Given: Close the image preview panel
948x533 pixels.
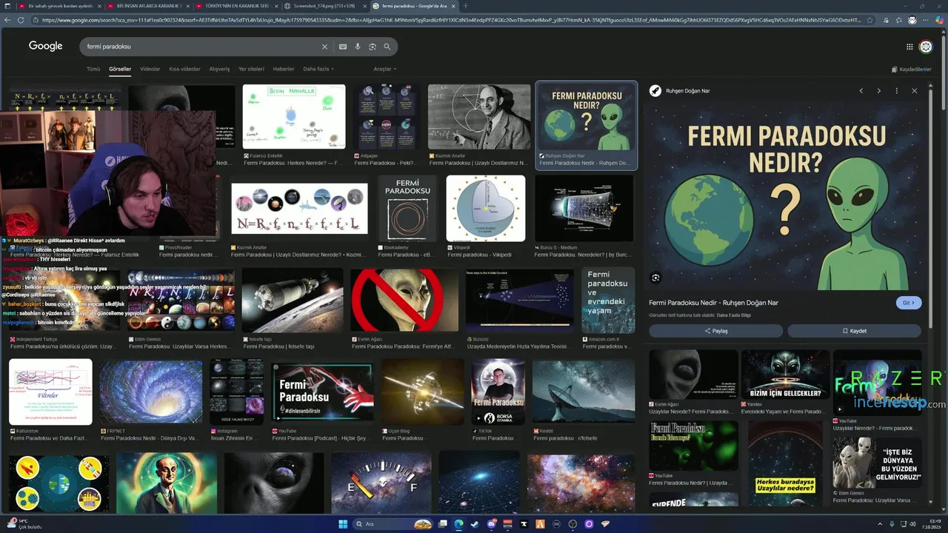Looking at the screenshot, I should click(x=915, y=91).
